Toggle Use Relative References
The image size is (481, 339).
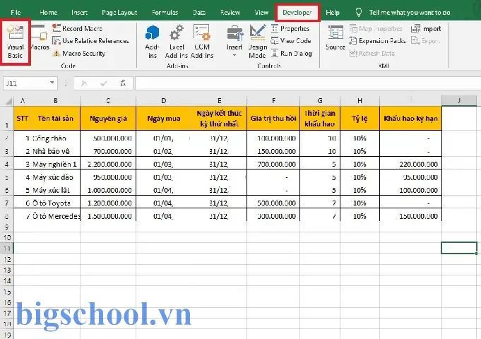click(x=90, y=41)
